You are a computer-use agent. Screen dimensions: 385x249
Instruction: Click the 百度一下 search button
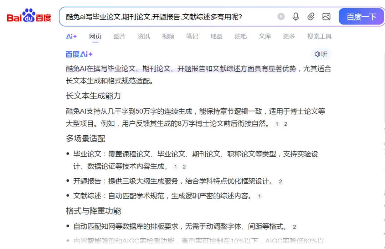[361, 17]
